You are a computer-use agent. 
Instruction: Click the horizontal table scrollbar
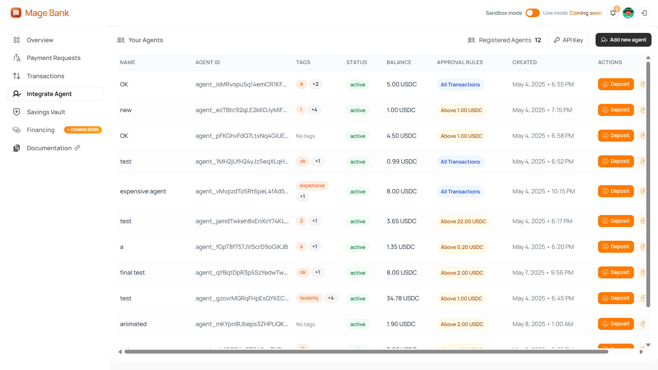366,352
